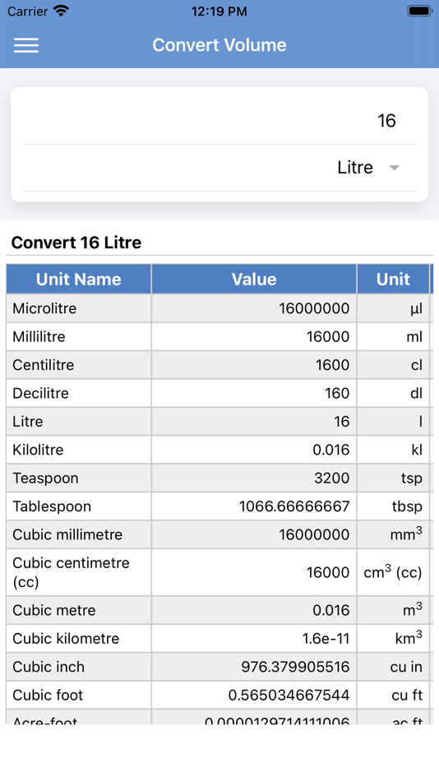The height and width of the screenshot is (781, 439).
Task: Tap the Wi-Fi status icon
Action: pos(62,11)
